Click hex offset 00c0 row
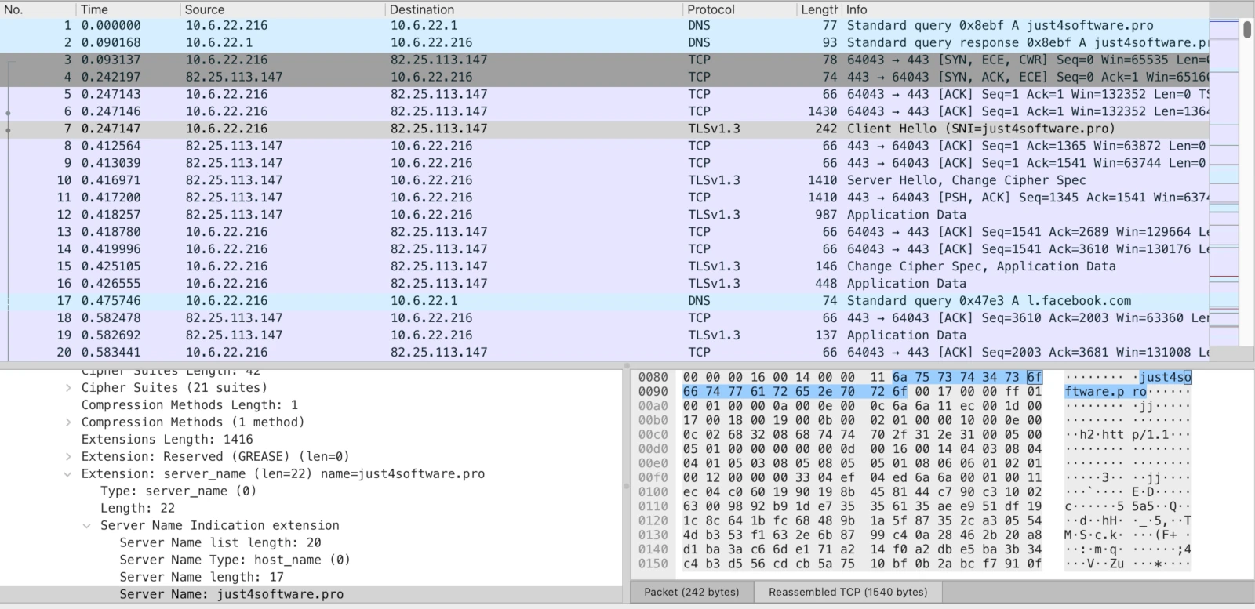The height and width of the screenshot is (609, 1255). [x=653, y=434]
